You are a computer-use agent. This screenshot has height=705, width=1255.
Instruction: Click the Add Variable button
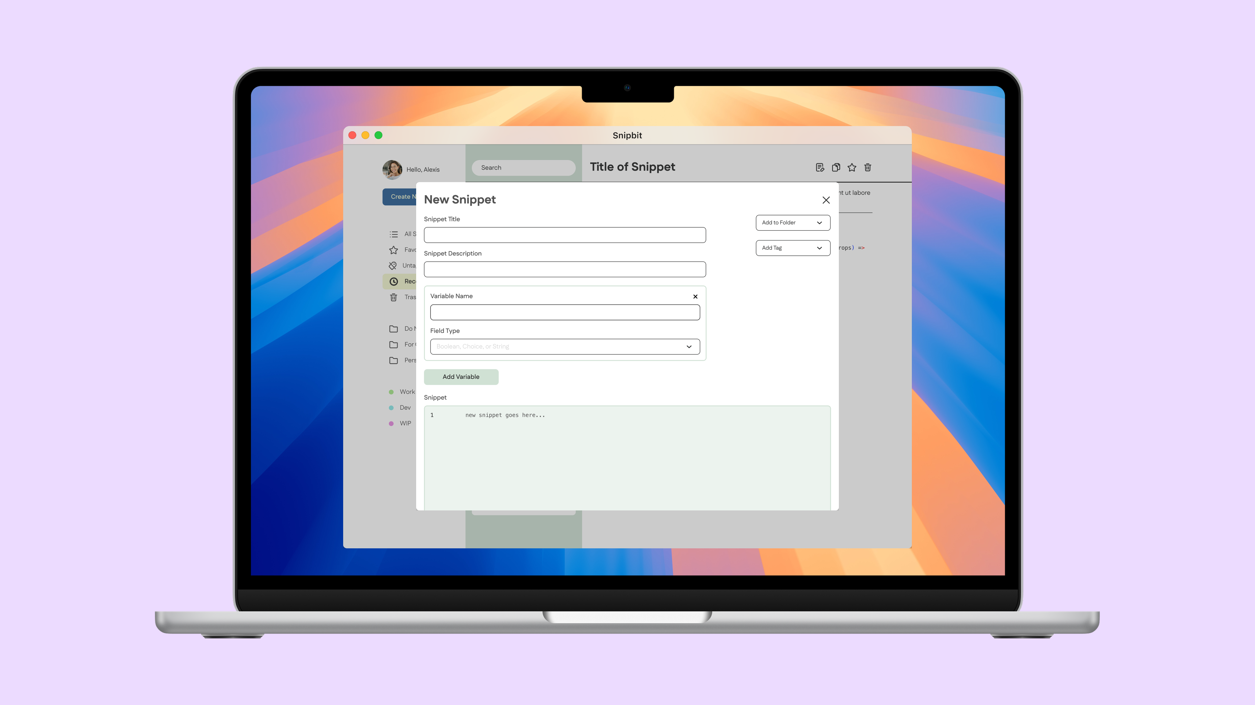pos(461,377)
